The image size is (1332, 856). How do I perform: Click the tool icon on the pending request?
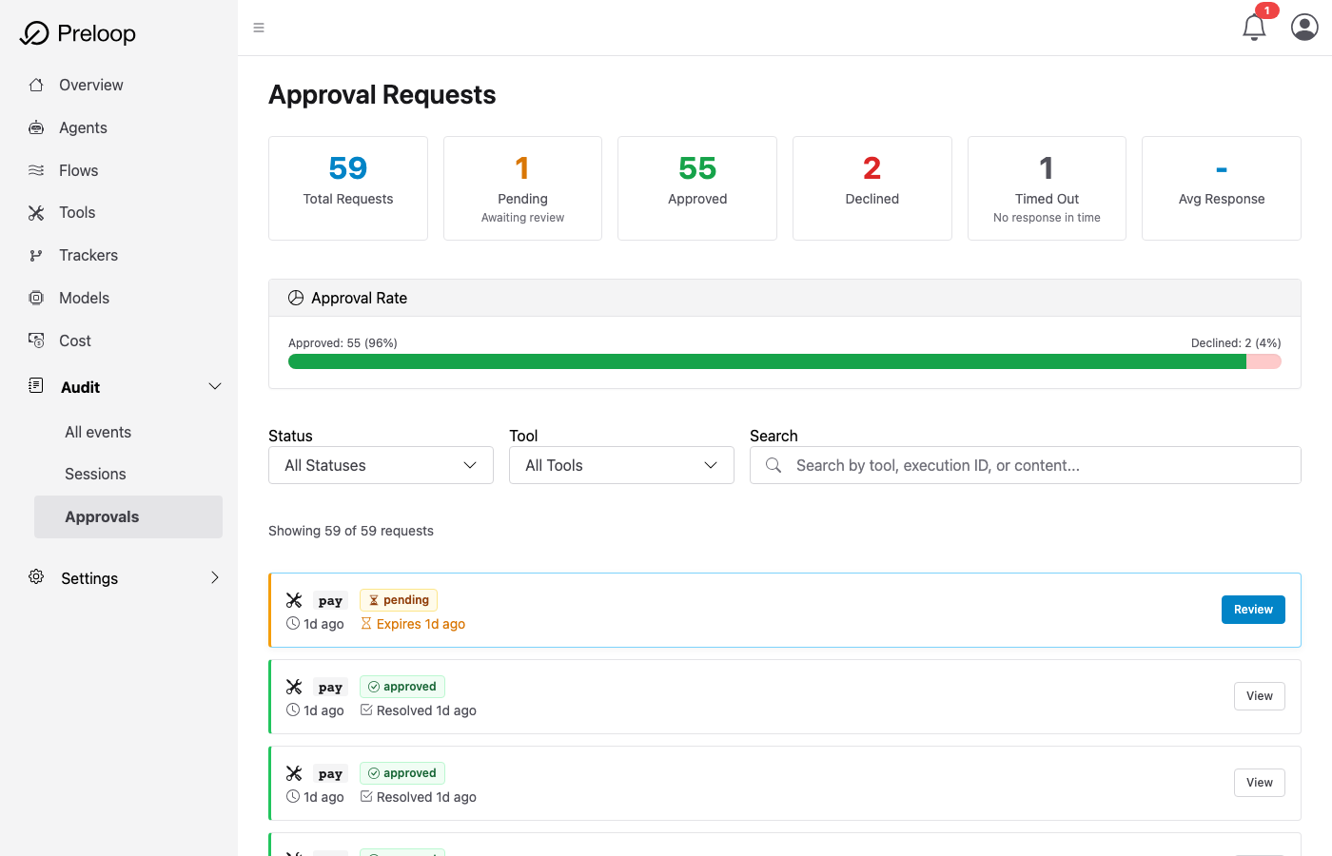tap(294, 600)
